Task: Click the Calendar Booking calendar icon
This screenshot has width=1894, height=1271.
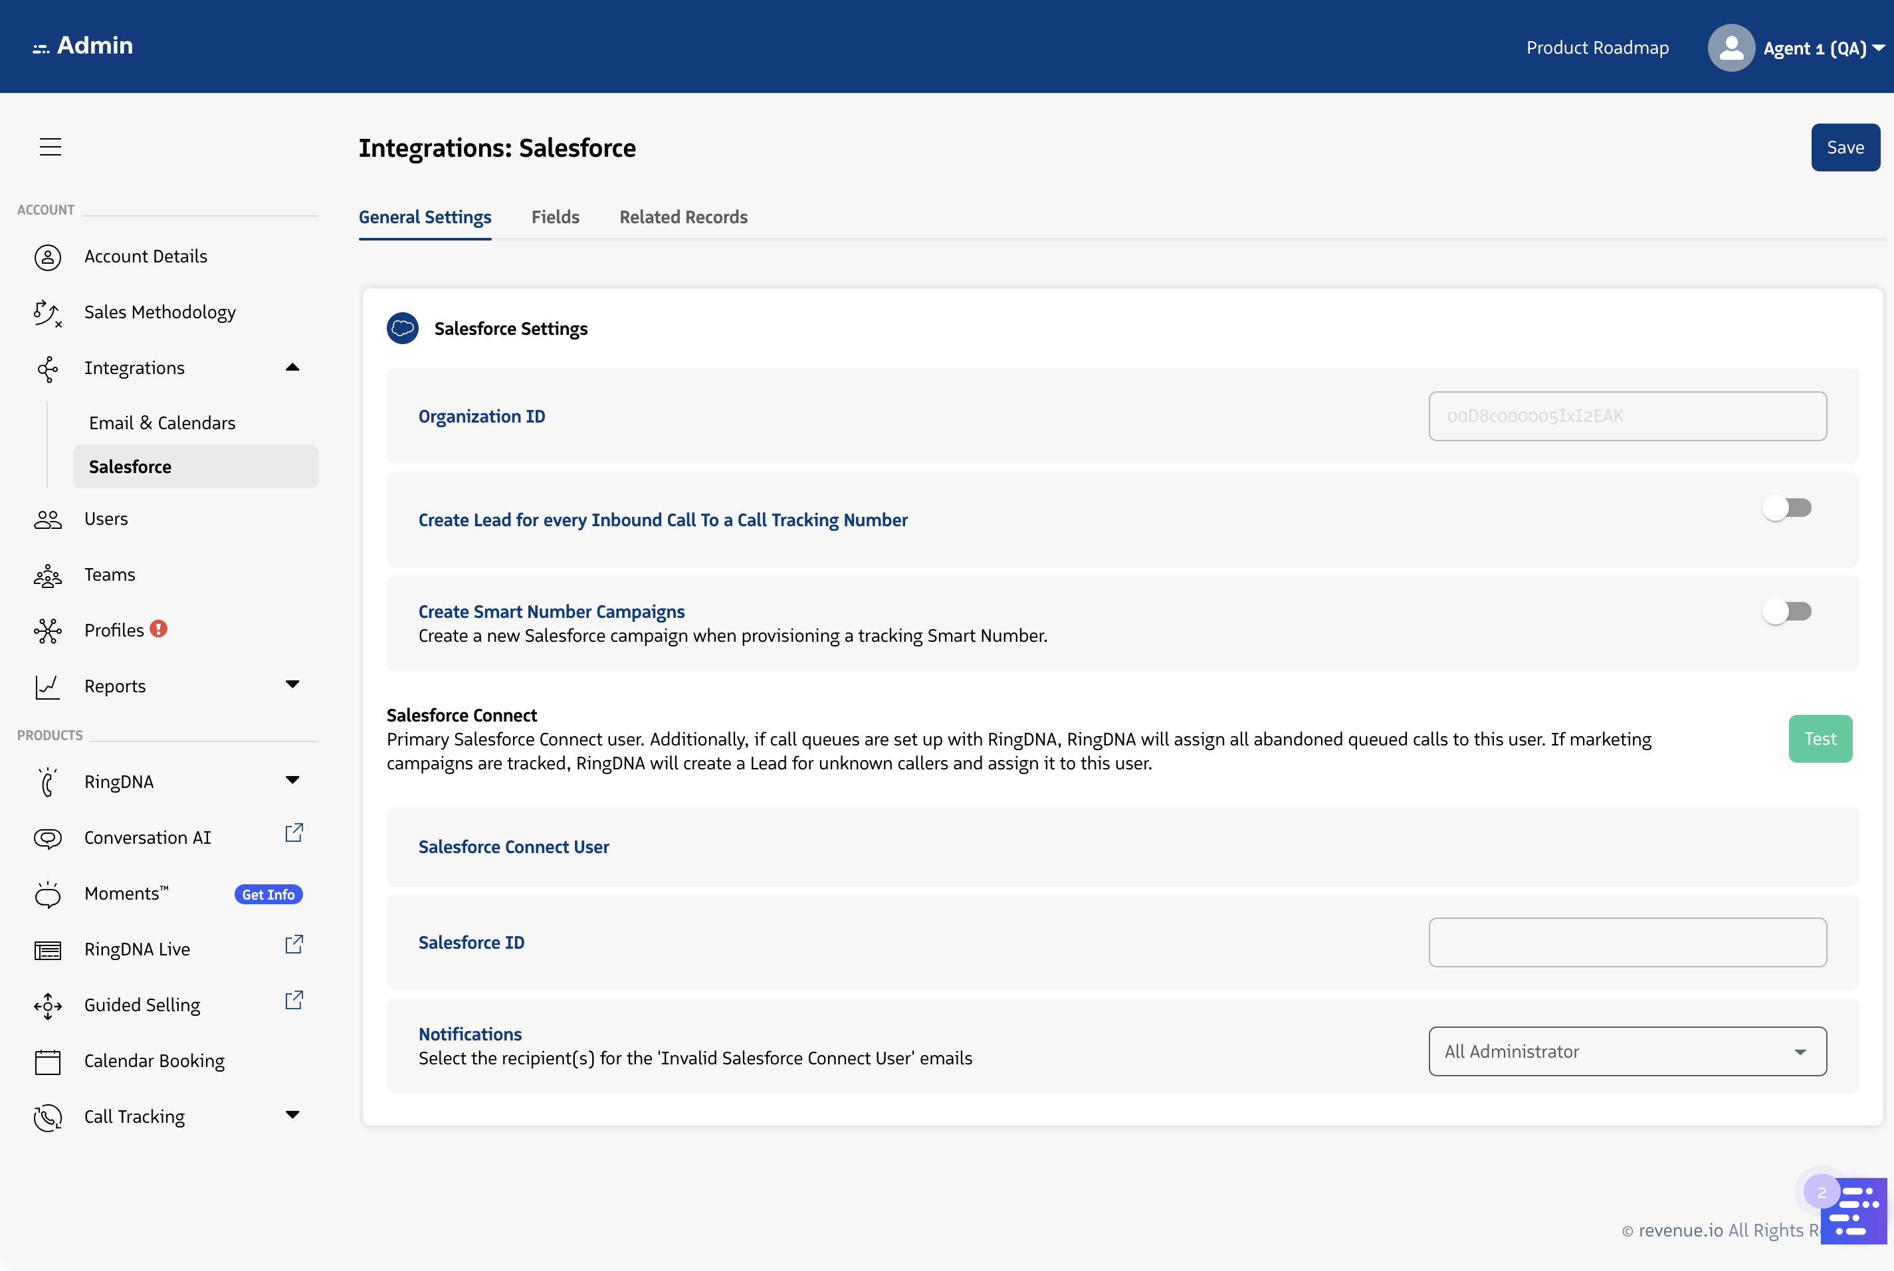Action: pos(48,1061)
